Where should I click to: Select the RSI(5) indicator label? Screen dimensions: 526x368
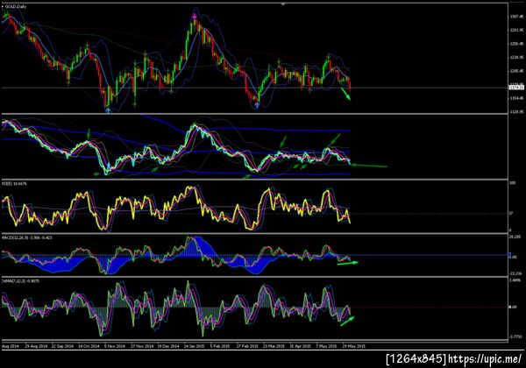tap(14, 184)
